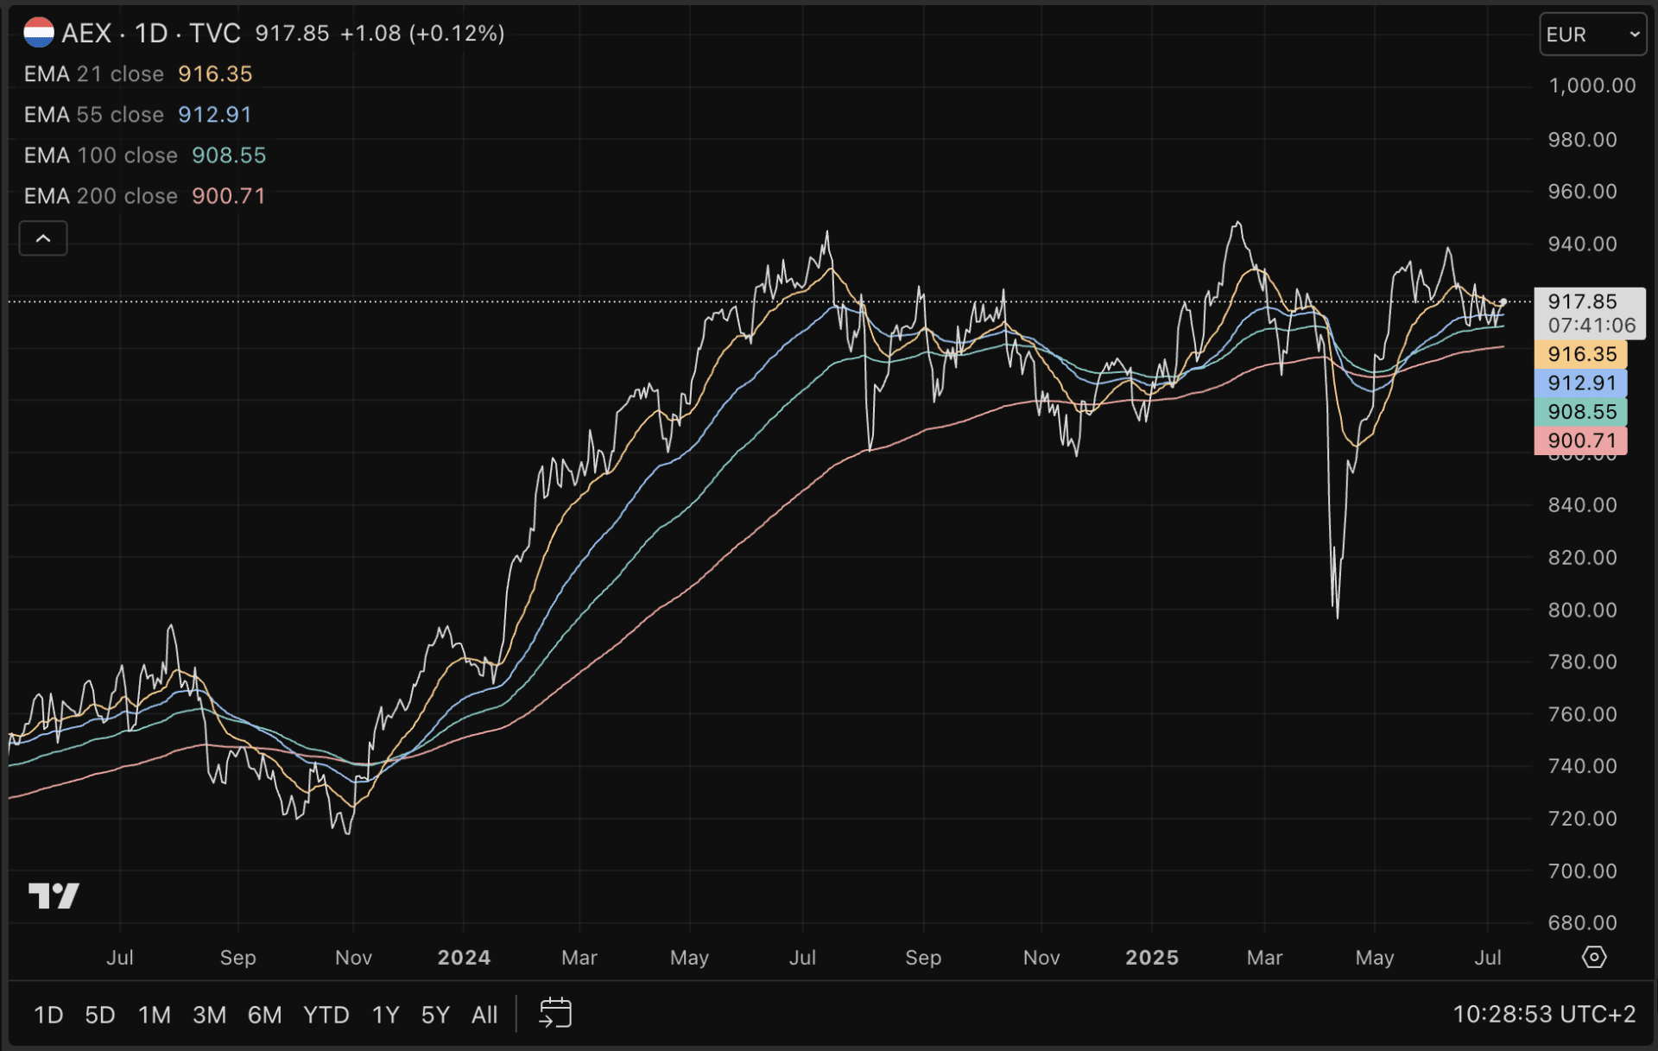Select the EMA 200 close indicator label

(101, 196)
